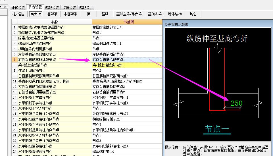
Task: Click the 基础主梁/承台梁 button
Action: [x=129, y=14]
